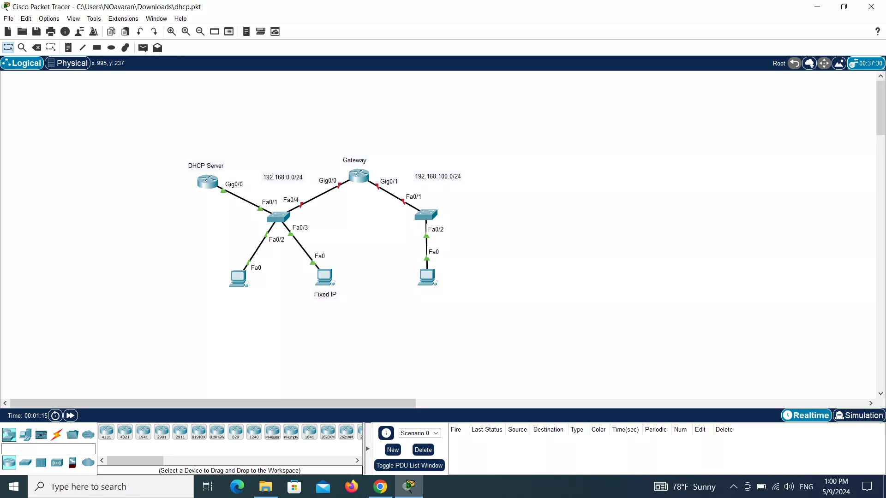Image resolution: width=886 pixels, height=498 pixels.
Task: Select the Add Simple PDU envelope
Action: click(x=143, y=47)
